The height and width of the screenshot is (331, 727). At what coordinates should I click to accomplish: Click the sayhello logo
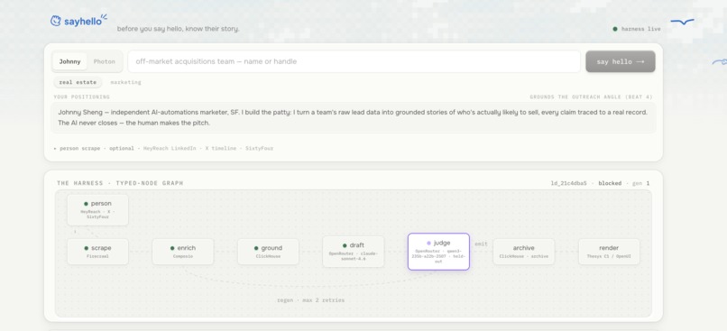[x=78, y=21]
